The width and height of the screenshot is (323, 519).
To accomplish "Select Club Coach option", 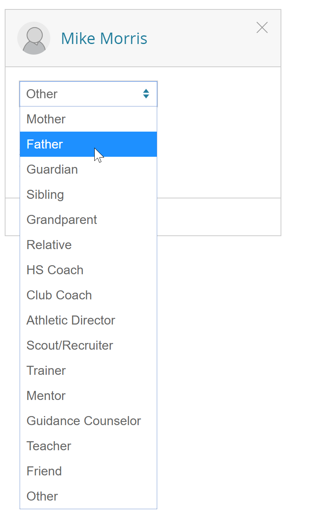I will (x=88, y=295).
